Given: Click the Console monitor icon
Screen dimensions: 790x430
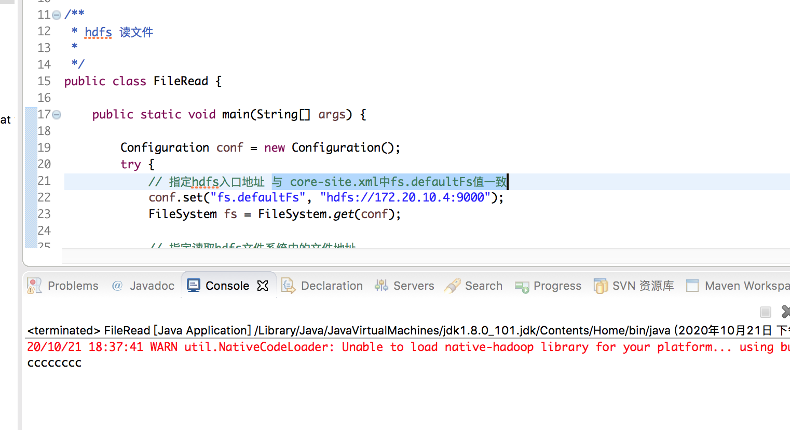Looking at the screenshot, I should 194,286.
